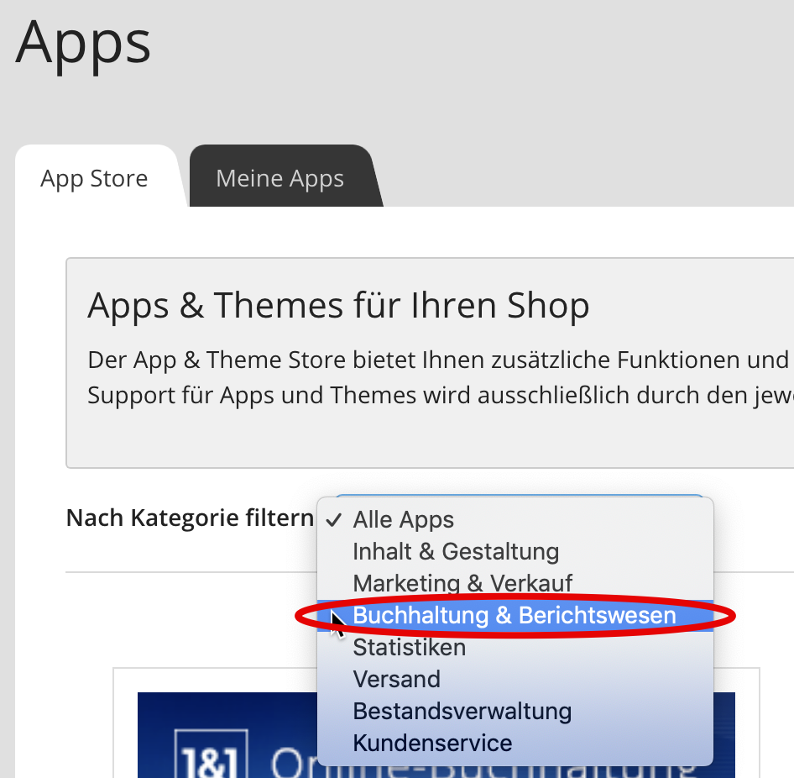794x778 pixels.
Task: Select Bestandsverwaltung from the dropdown list
Action: (x=515, y=711)
